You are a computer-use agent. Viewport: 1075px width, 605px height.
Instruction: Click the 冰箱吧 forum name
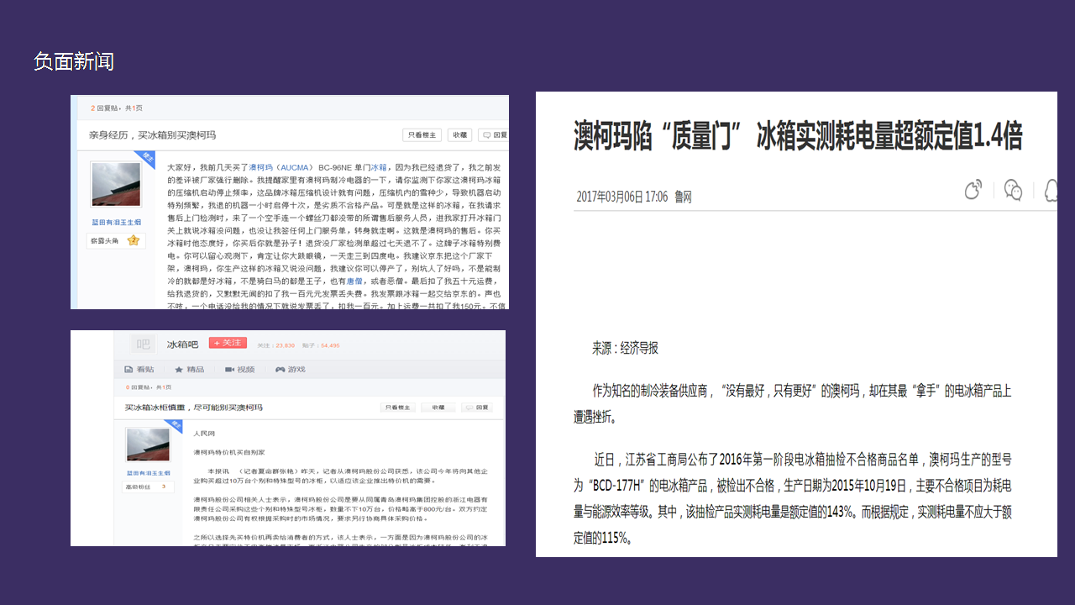click(182, 345)
